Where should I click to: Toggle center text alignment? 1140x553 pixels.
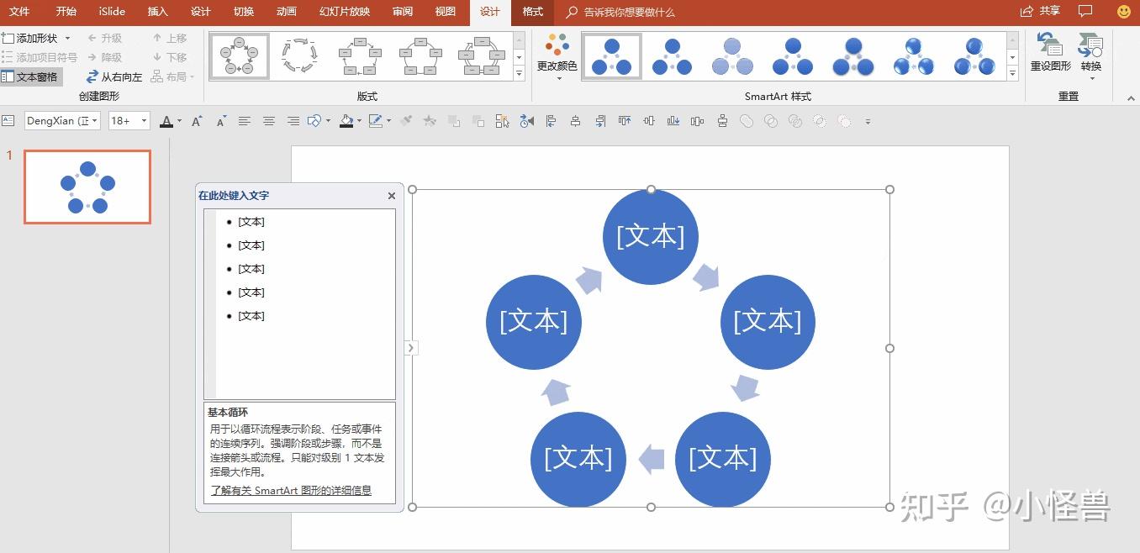pos(269,120)
